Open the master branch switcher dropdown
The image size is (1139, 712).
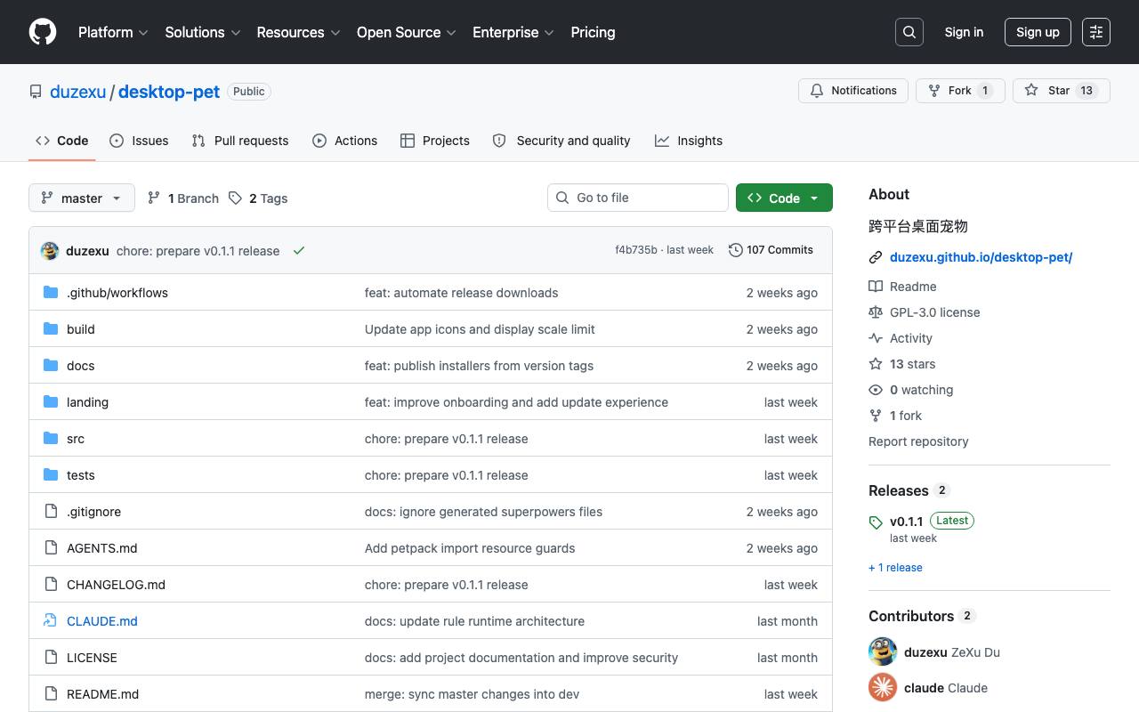click(x=82, y=198)
